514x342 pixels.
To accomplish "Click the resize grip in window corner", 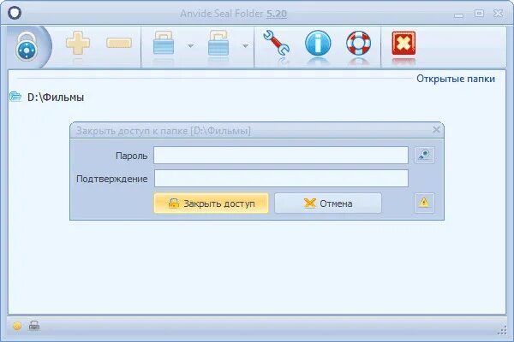I will [502, 331].
